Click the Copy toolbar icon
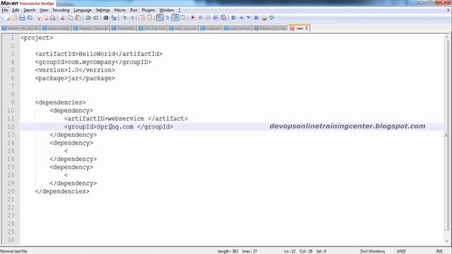 tap(71, 18)
